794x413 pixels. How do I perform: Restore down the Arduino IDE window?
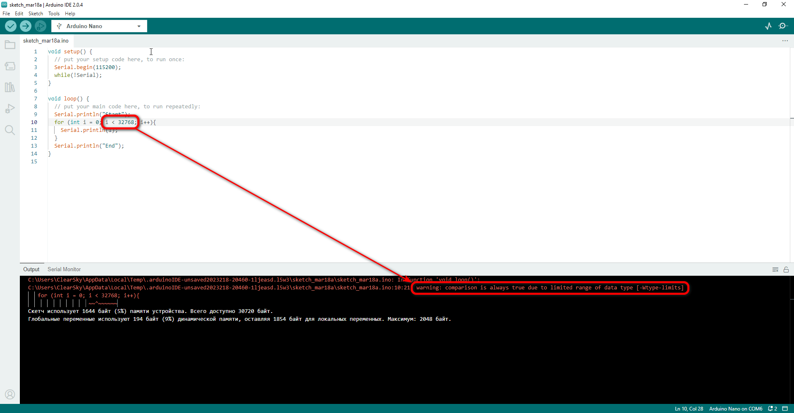point(765,5)
